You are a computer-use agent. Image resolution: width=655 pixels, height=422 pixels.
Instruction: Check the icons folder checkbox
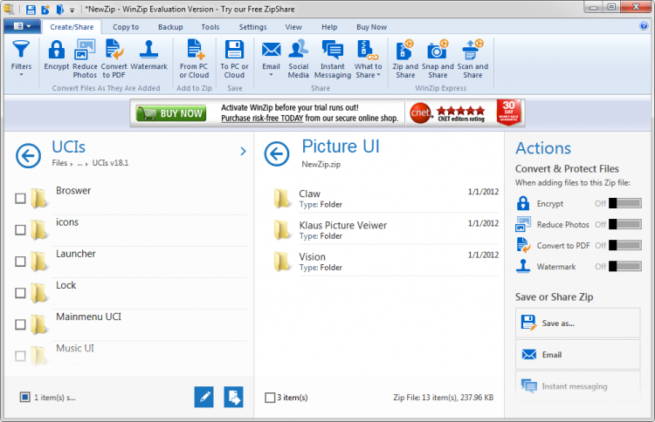[x=20, y=230]
